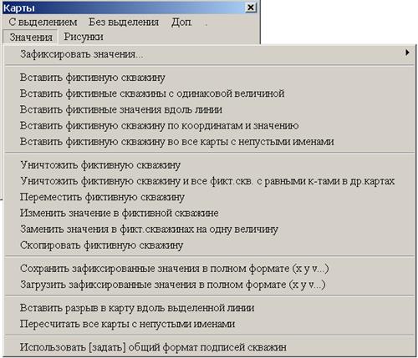Click the 'Значения' menu
This screenshot has width=418, height=358.
[31, 37]
